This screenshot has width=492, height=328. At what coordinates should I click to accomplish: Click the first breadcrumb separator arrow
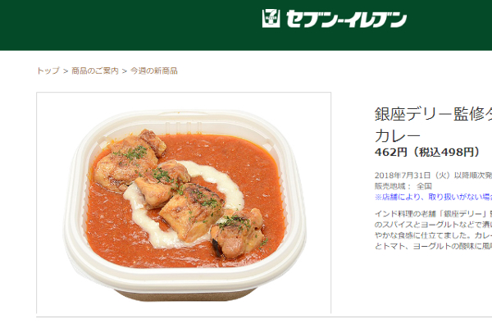point(66,71)
